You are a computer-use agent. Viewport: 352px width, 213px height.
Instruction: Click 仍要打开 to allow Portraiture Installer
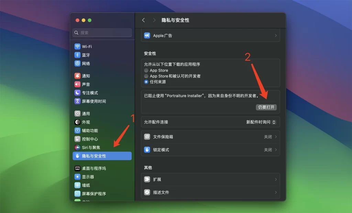point(266,107)
